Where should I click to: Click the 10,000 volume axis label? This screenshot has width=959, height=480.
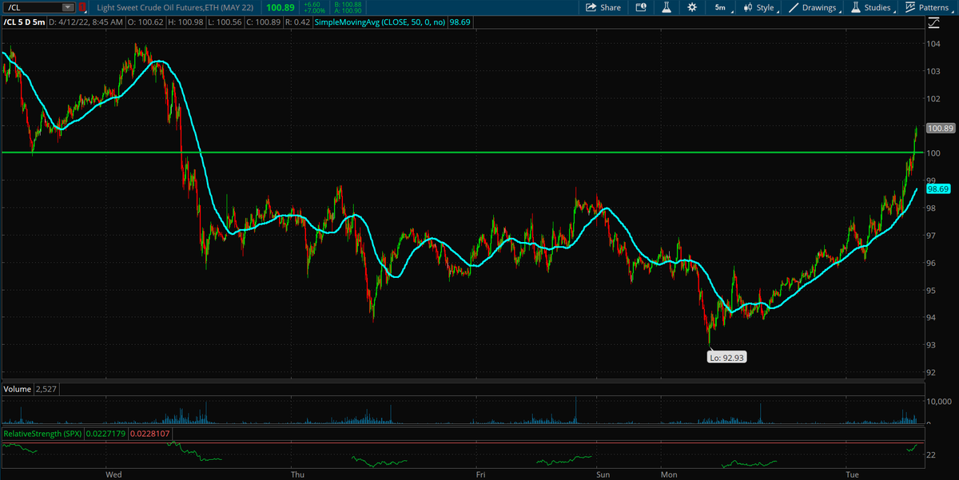[938, 401]
